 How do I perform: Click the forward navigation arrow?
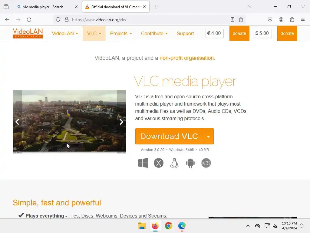point(18,20)
